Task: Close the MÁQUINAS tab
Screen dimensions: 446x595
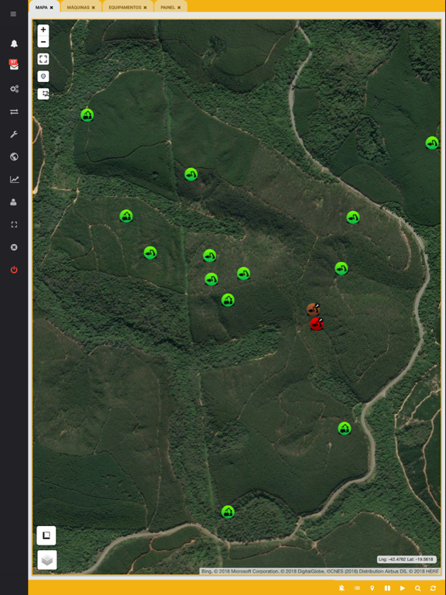Action: (93, 7)
